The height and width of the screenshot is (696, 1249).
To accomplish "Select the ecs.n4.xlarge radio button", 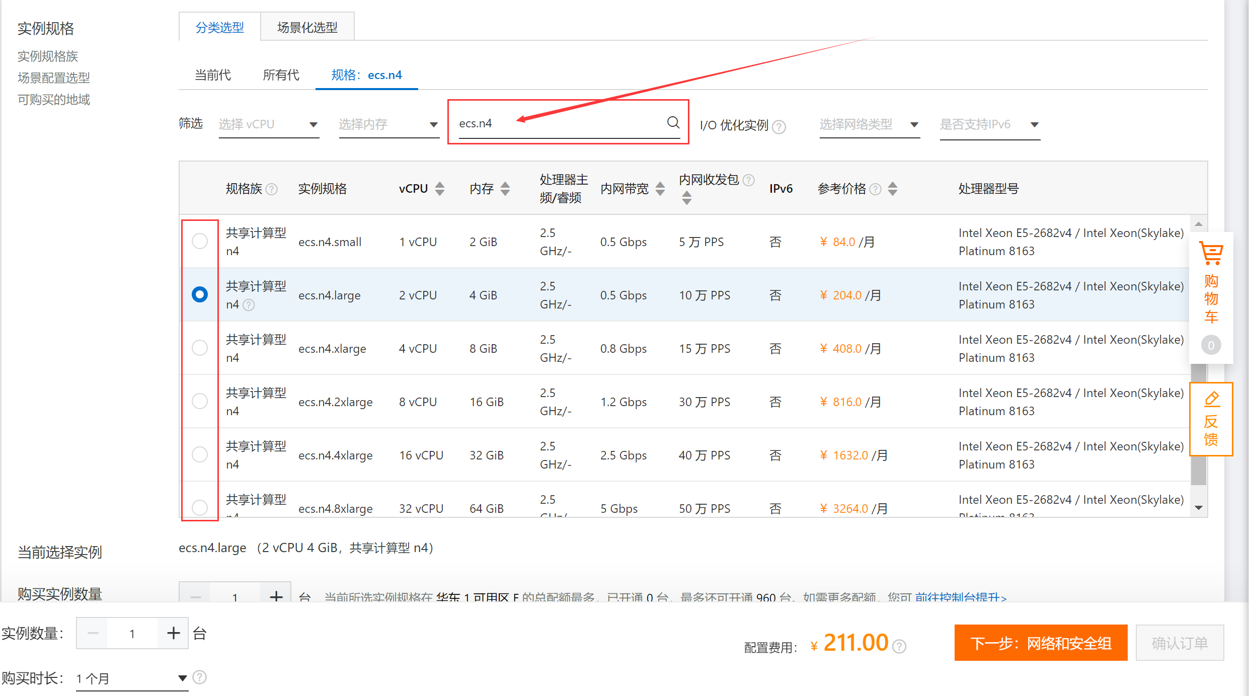I will click(200, 348).
